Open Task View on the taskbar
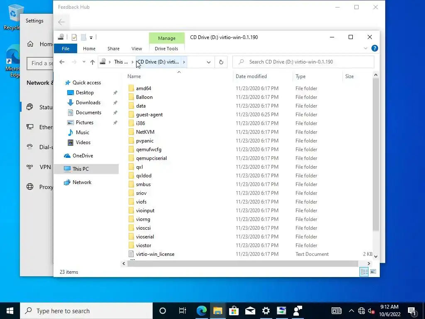Image resolution: width=425 pixels, height=319 pixels. 183,311
